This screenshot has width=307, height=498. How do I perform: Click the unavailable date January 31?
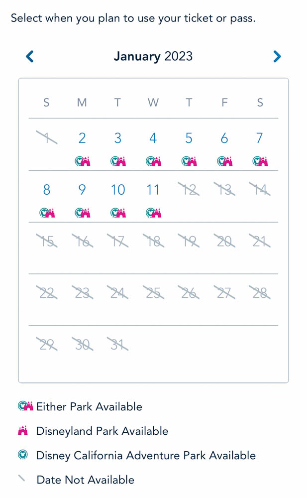coord(117,344)
